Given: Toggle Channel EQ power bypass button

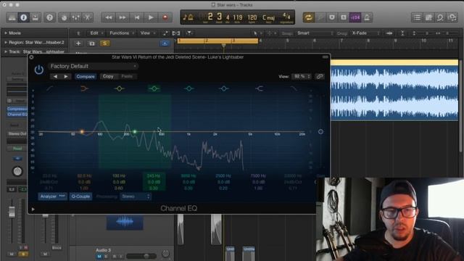Looking at the screenshot, I should click(x=38, y=70).
